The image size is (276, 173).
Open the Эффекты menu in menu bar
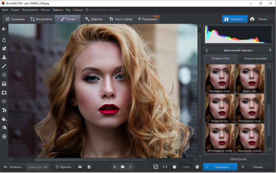[58, 10]
